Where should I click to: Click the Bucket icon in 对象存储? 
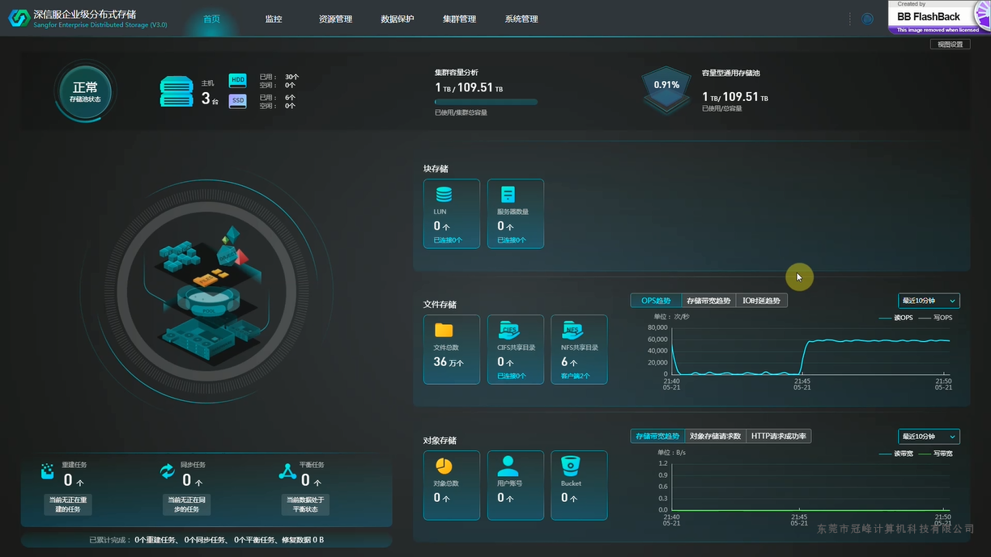click(x=571, y=466)
